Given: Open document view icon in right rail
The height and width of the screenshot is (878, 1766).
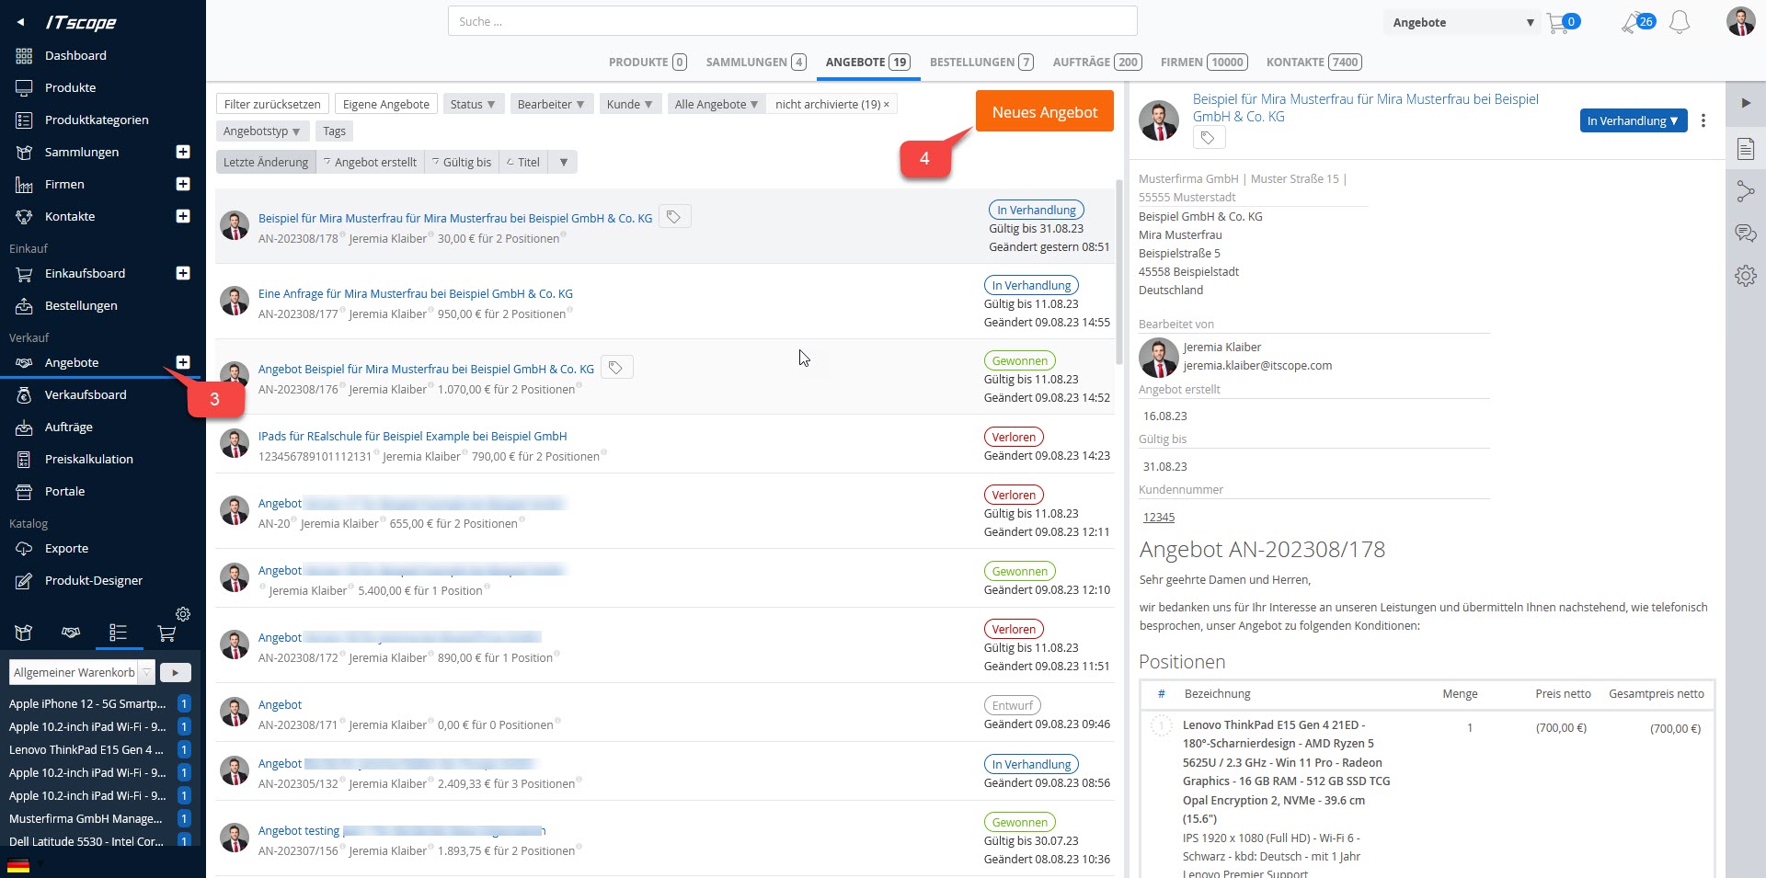Looking at the screenshot, I should pyautogui.click(x=1746, y=149).
